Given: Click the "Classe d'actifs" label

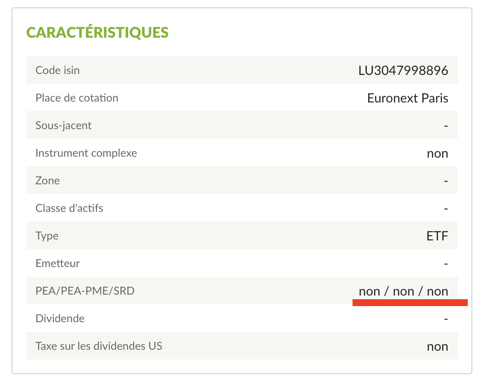Looking at the screenshot, I should [x=69, y=208].
